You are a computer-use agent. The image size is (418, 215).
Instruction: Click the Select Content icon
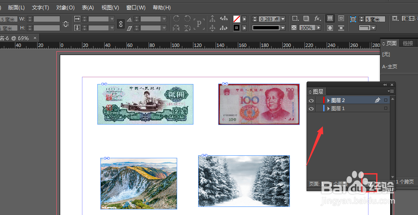coord(213,28)
